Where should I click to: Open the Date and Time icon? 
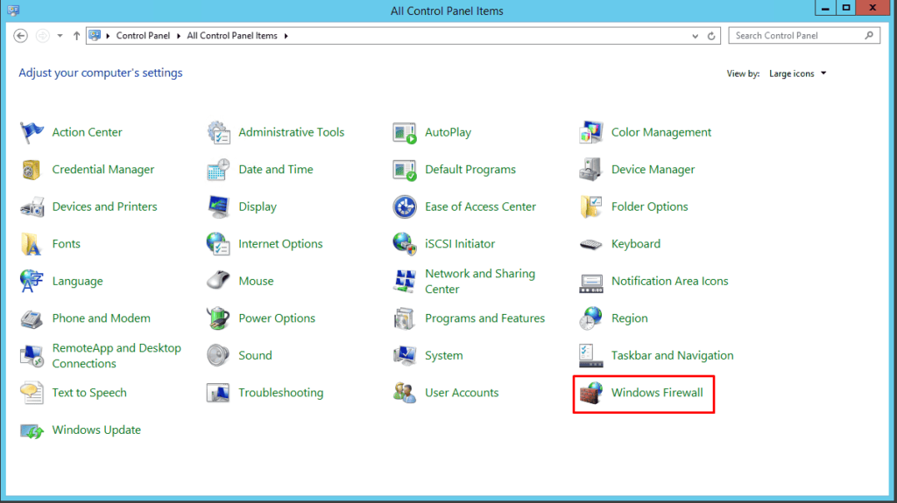218,170
